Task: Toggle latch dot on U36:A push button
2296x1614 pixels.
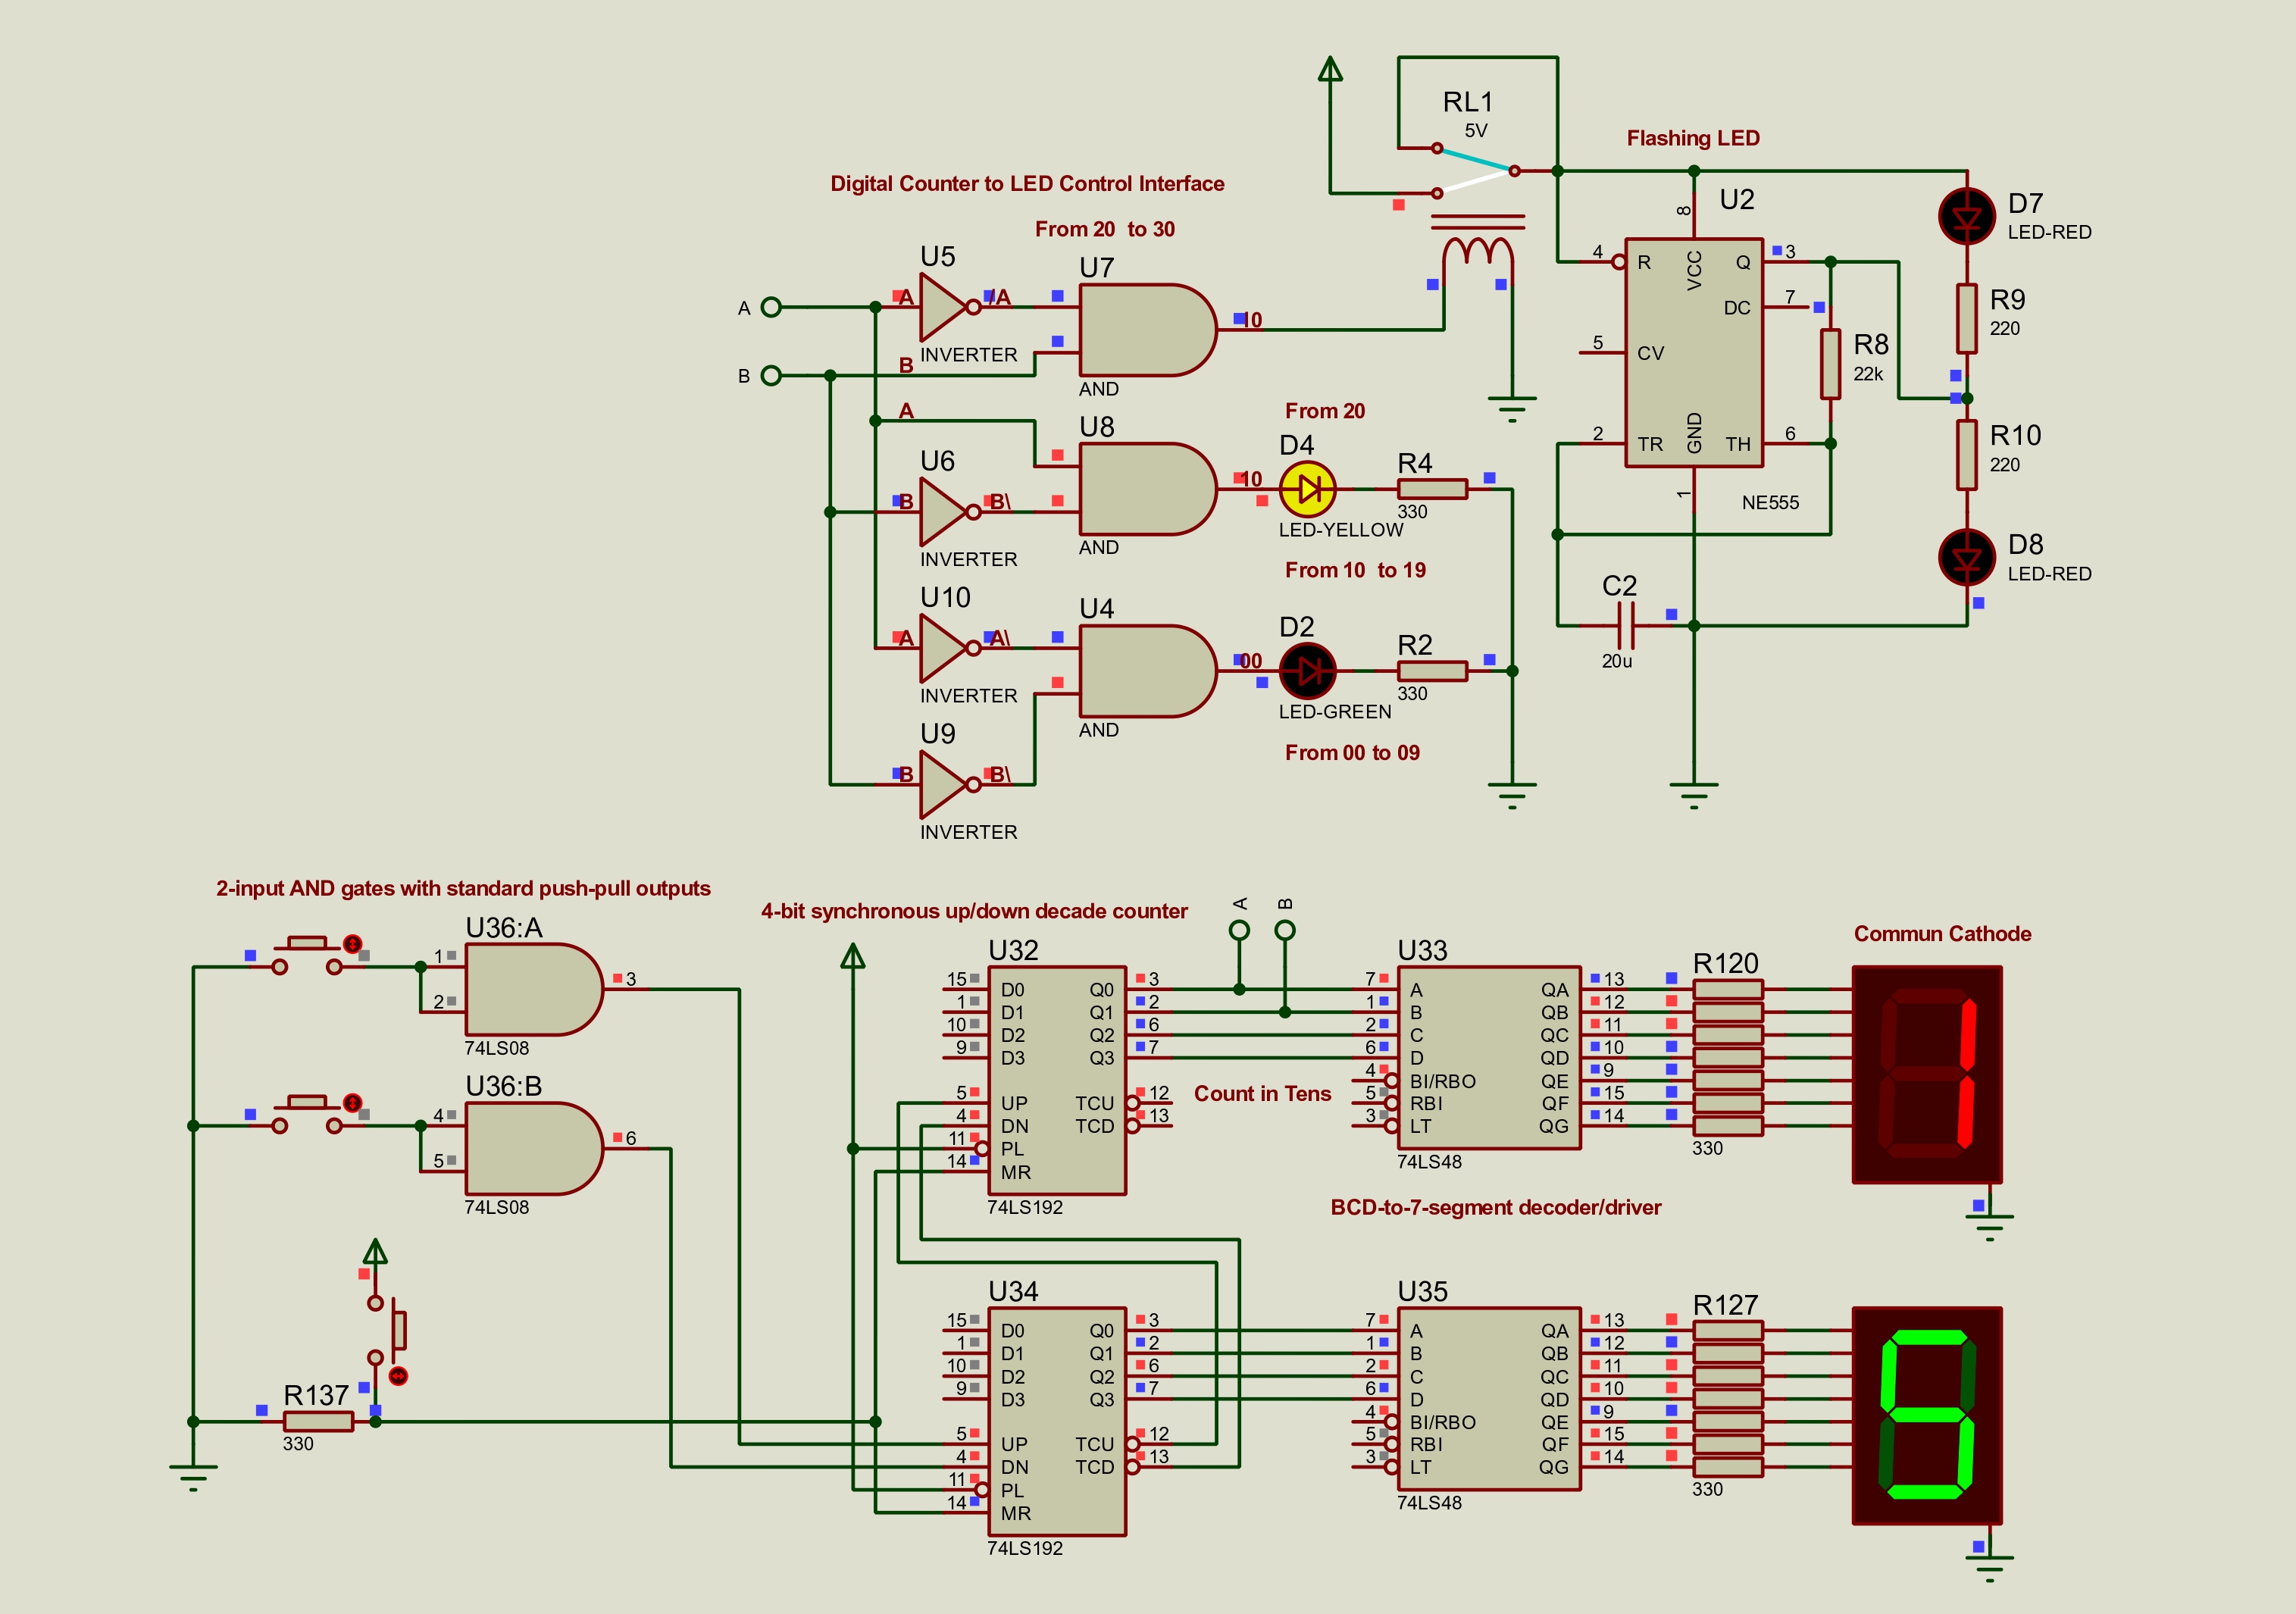Action: (352, 943)
